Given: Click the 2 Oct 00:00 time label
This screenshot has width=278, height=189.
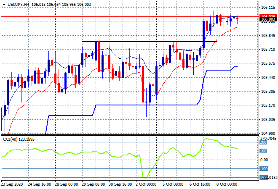Looking at the screenshot, I should (x=146, y=184).
